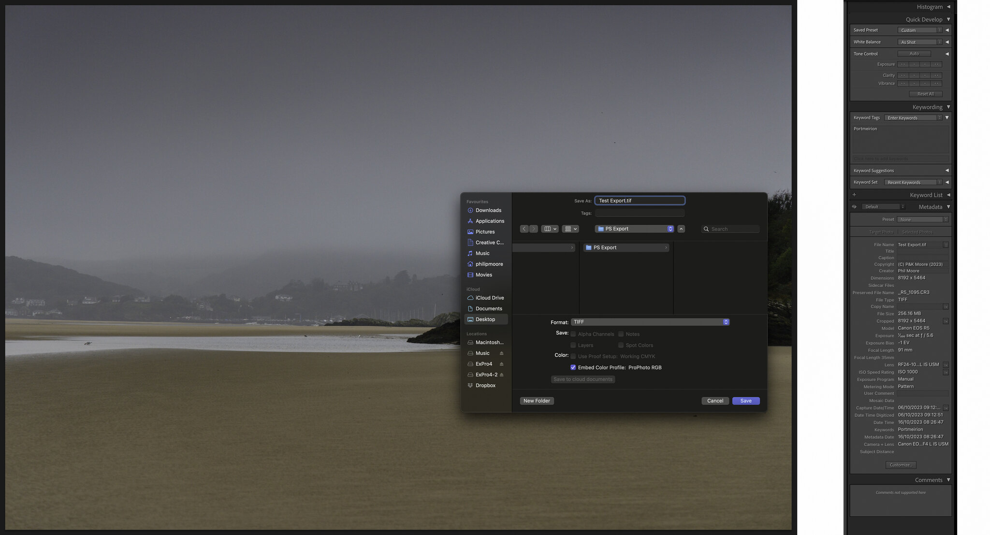Viewport: 990px width, 535px height.
Task: Click the Save button
Action: tap(745, 401)
